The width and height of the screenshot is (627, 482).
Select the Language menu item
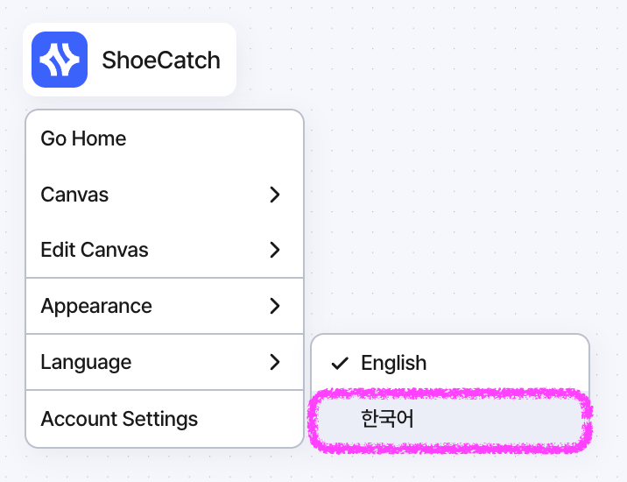pos(165,362)
